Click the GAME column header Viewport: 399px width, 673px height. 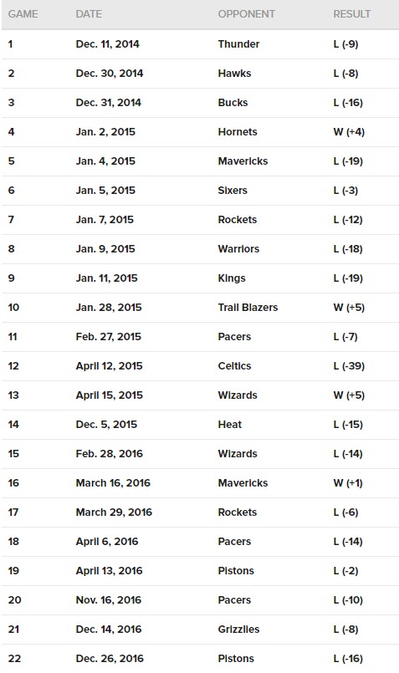(23, 14)
